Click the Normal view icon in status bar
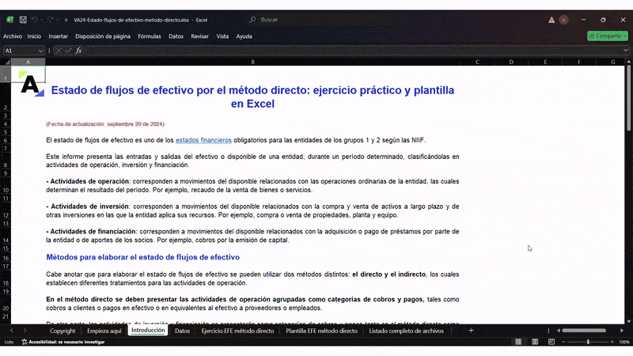Viewport: 633px width, 356px height. (517, 342)
